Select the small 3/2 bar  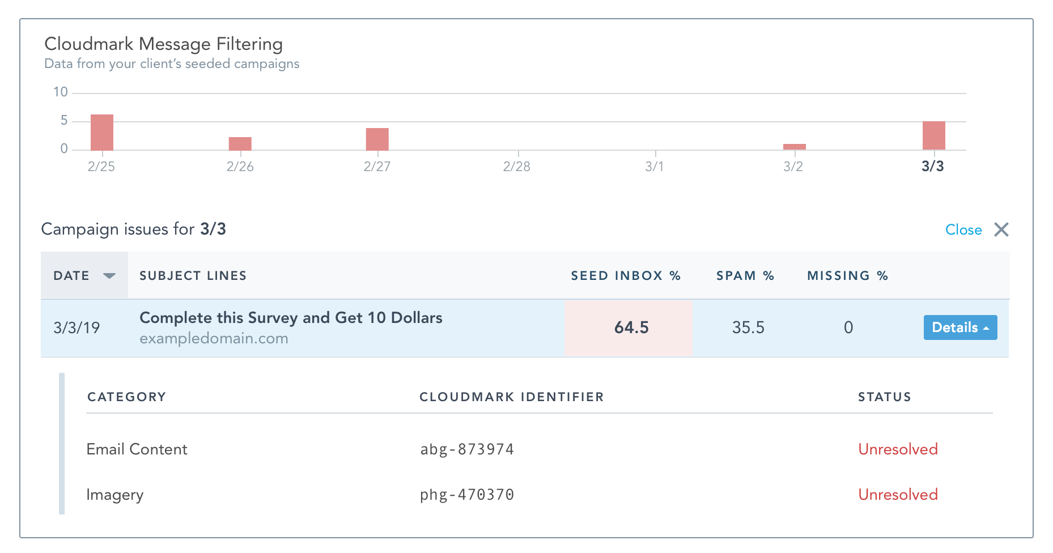(794, 146)
